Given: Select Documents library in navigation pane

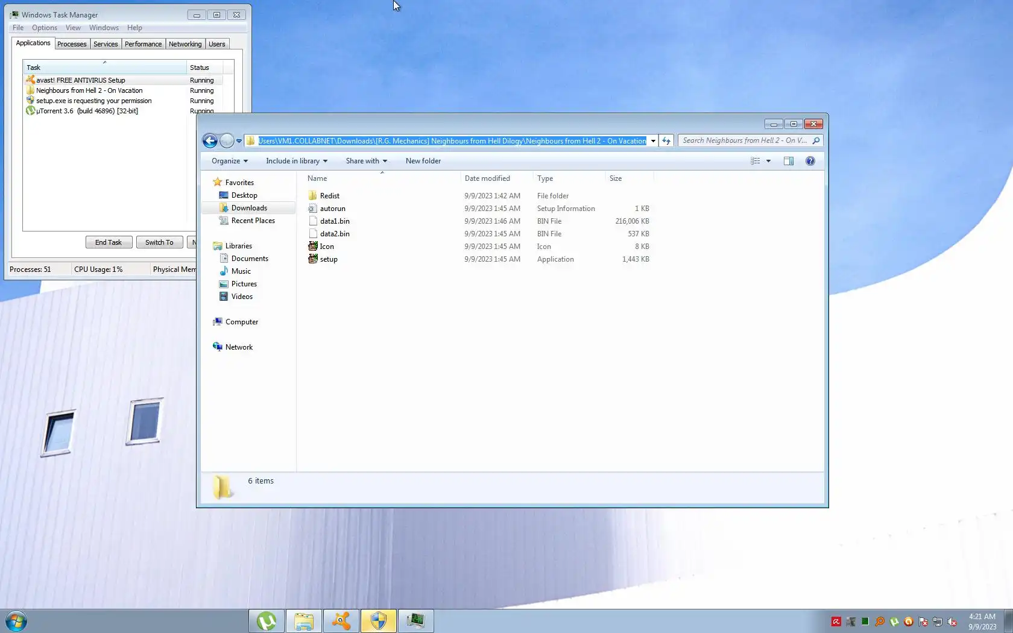Looking at the screenshot, I should click(x=250, y=259).
